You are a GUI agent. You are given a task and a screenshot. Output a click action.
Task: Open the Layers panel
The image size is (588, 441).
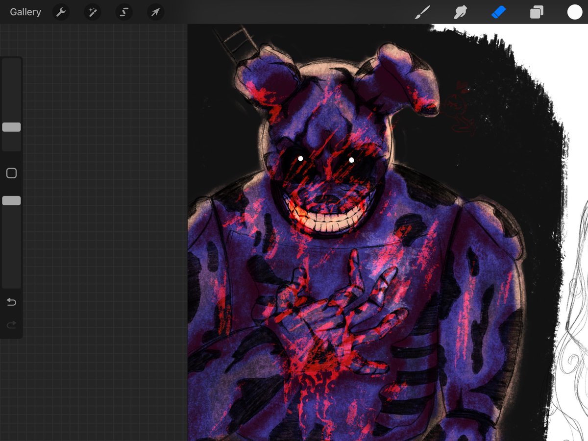coord(537,12)
